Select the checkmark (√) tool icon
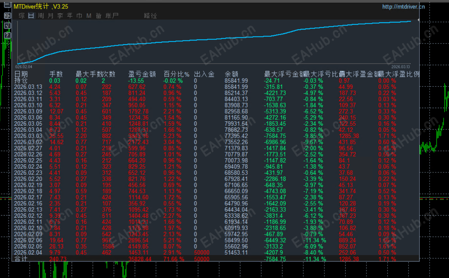The width and height of the screenshot is (449, 278). 7,25
